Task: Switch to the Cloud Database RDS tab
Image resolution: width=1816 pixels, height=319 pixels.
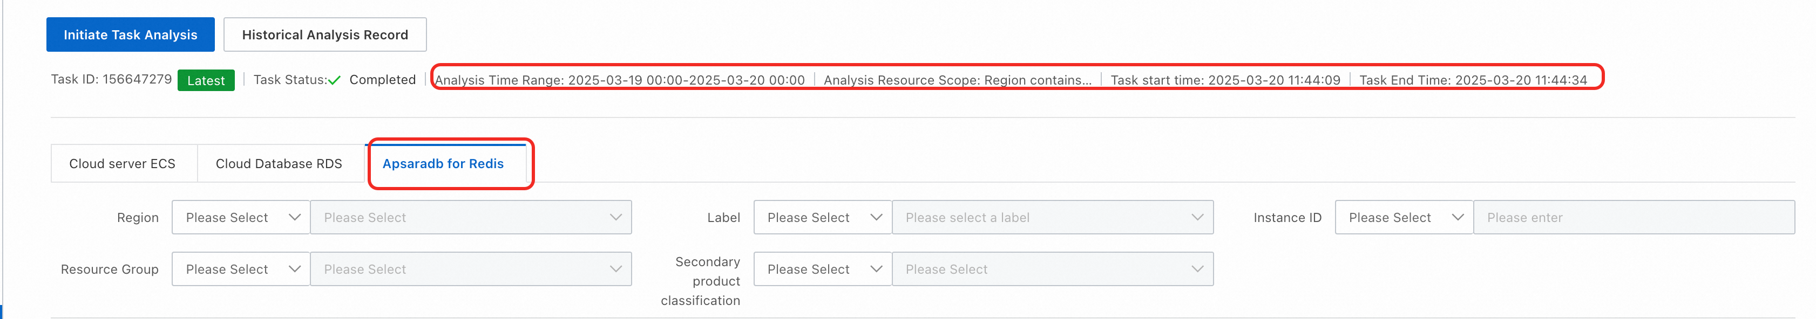Action: [x=279, y=163]
